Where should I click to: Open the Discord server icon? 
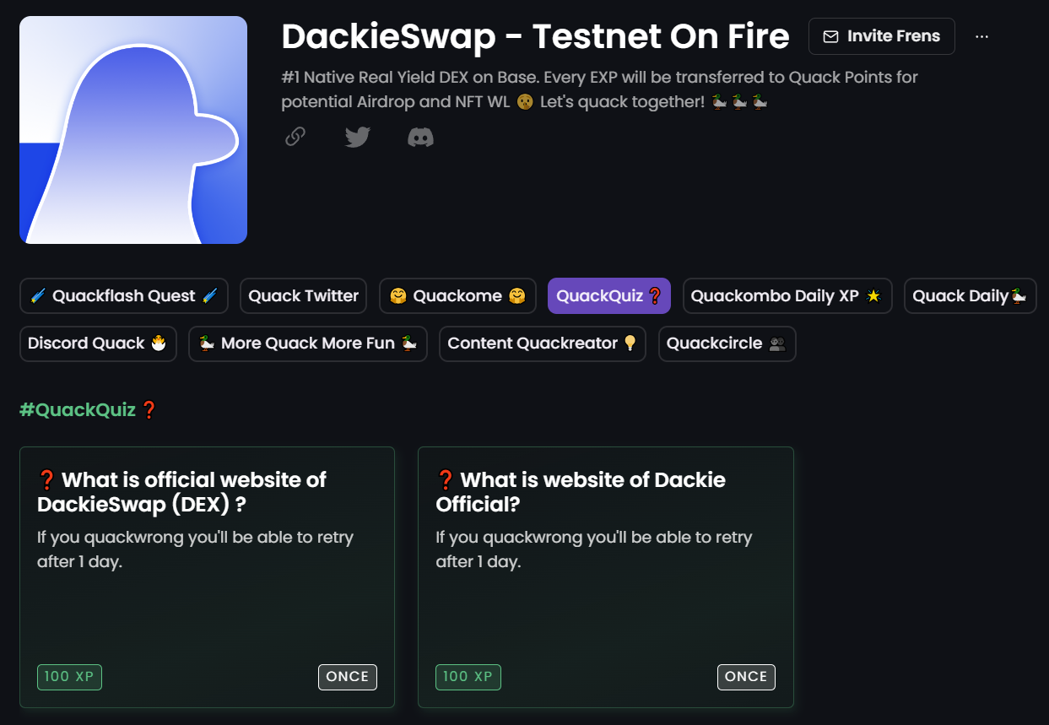(419, 137)
